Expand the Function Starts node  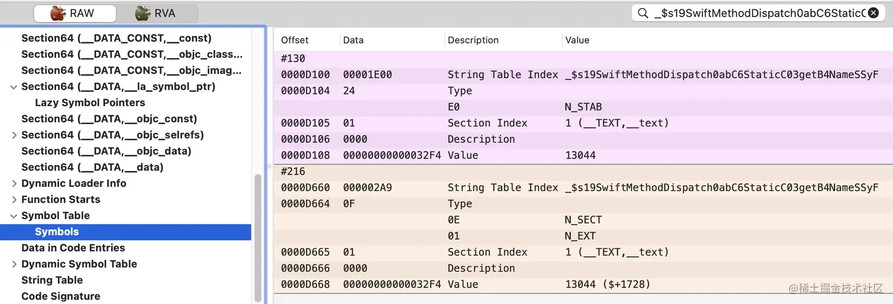(14, 199)
